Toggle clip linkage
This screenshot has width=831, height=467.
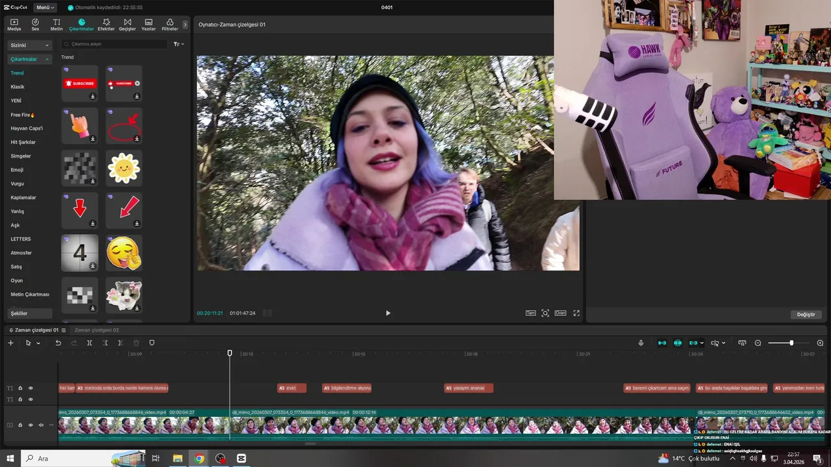[693, 343]
